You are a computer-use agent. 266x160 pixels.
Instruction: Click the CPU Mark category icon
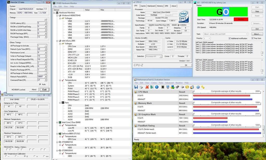coord(136,92)
